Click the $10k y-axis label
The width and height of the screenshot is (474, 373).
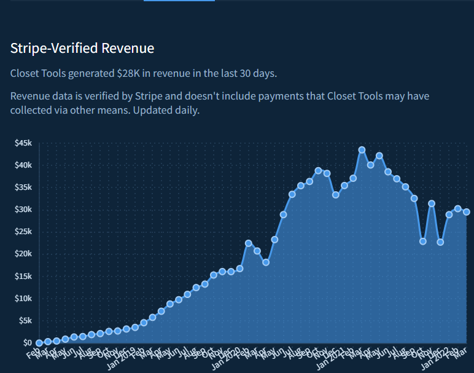coord(23,298)
